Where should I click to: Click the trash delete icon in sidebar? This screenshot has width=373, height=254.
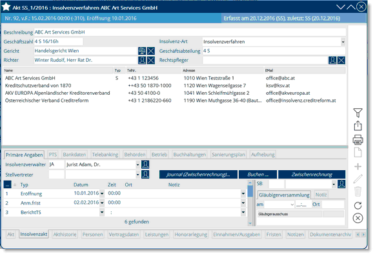coord(358,191)
